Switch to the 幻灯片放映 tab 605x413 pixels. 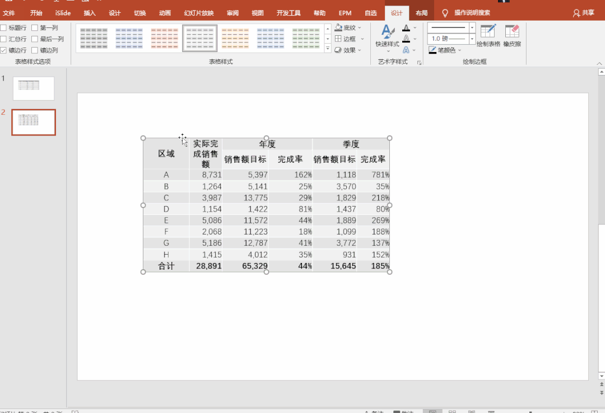click(x=199, y=13)
